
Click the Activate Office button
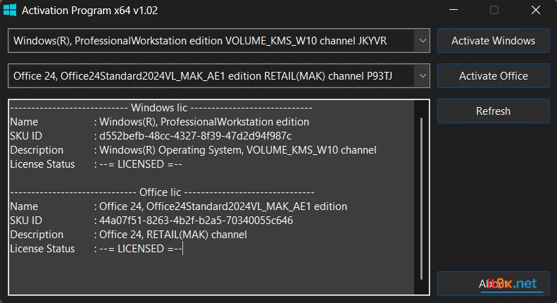(x=494, y=76)
